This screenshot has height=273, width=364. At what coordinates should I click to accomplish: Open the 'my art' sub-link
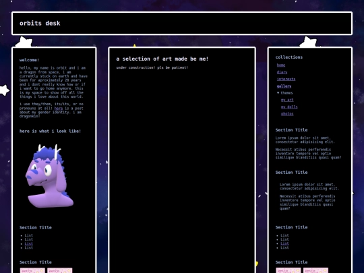287,100
